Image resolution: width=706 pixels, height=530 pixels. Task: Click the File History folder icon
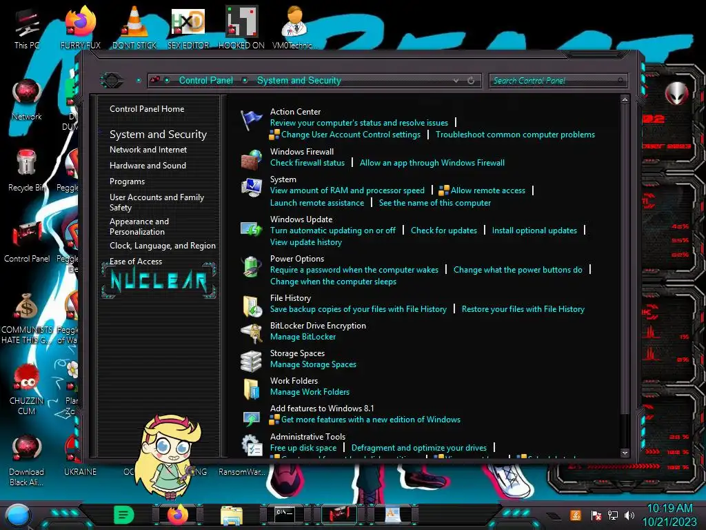pyautogui.click(x=251, y=306)
